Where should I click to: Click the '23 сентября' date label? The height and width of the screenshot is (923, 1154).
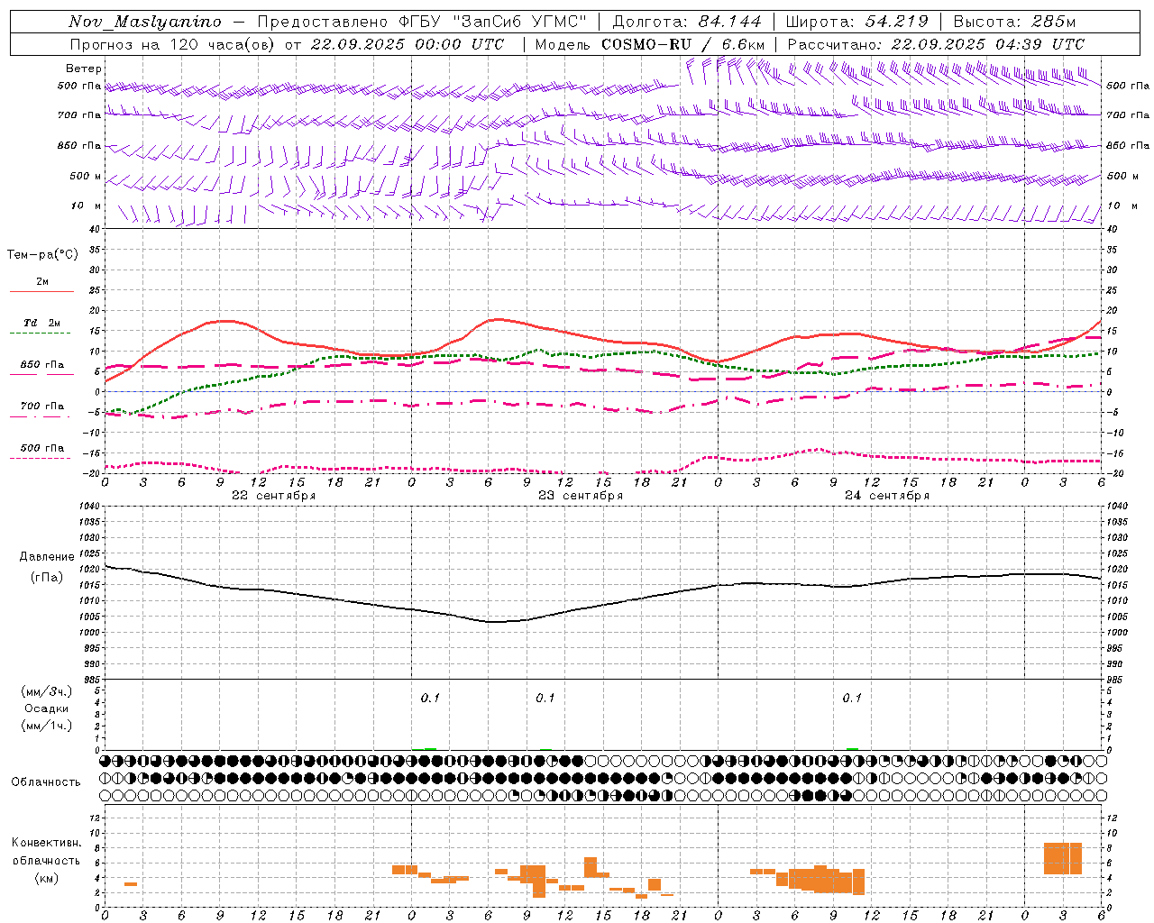[x=580, y=496]
